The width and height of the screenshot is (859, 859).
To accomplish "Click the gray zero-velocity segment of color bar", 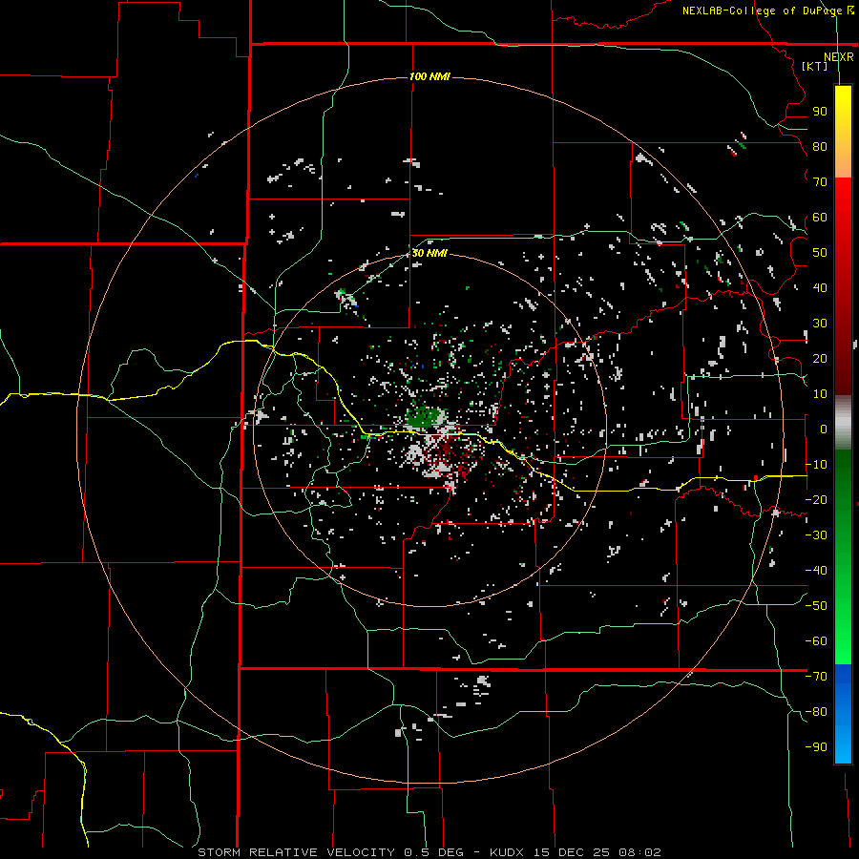I will (843, 423).
